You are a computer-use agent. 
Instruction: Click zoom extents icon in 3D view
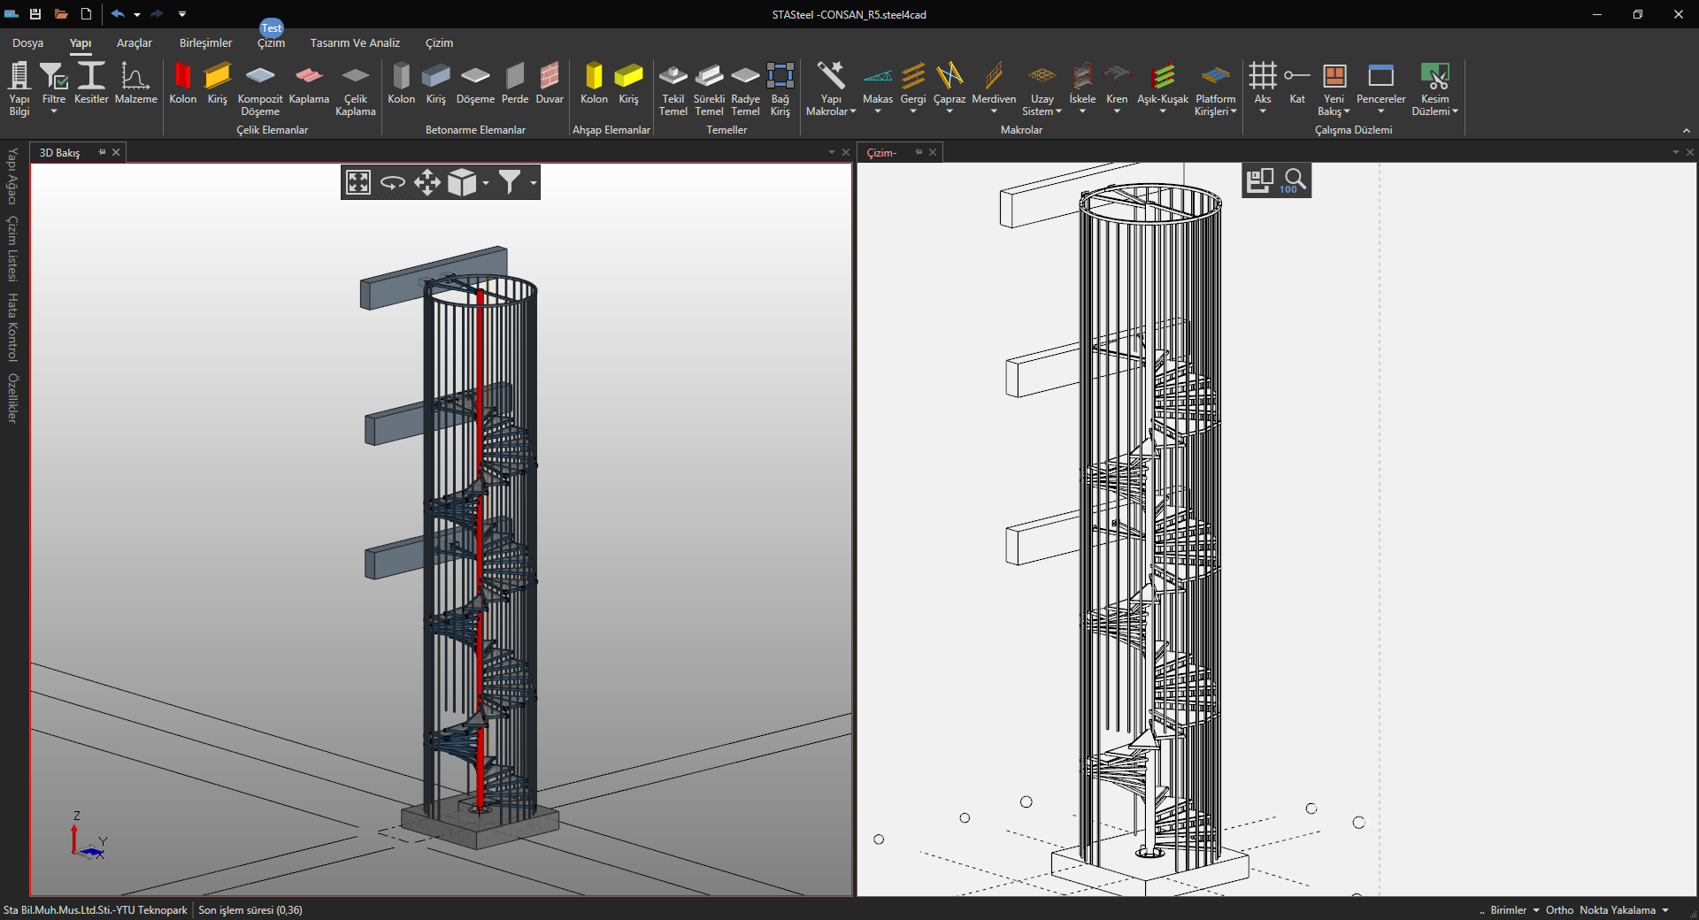[358, 183]
